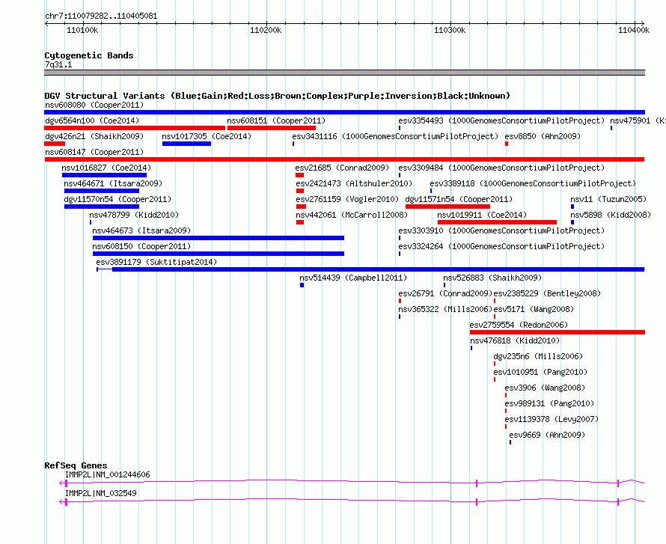Click the nsv608080 (Cooper2011) variant label
Viewport: 666px width, 544px height.
point(94,105)
